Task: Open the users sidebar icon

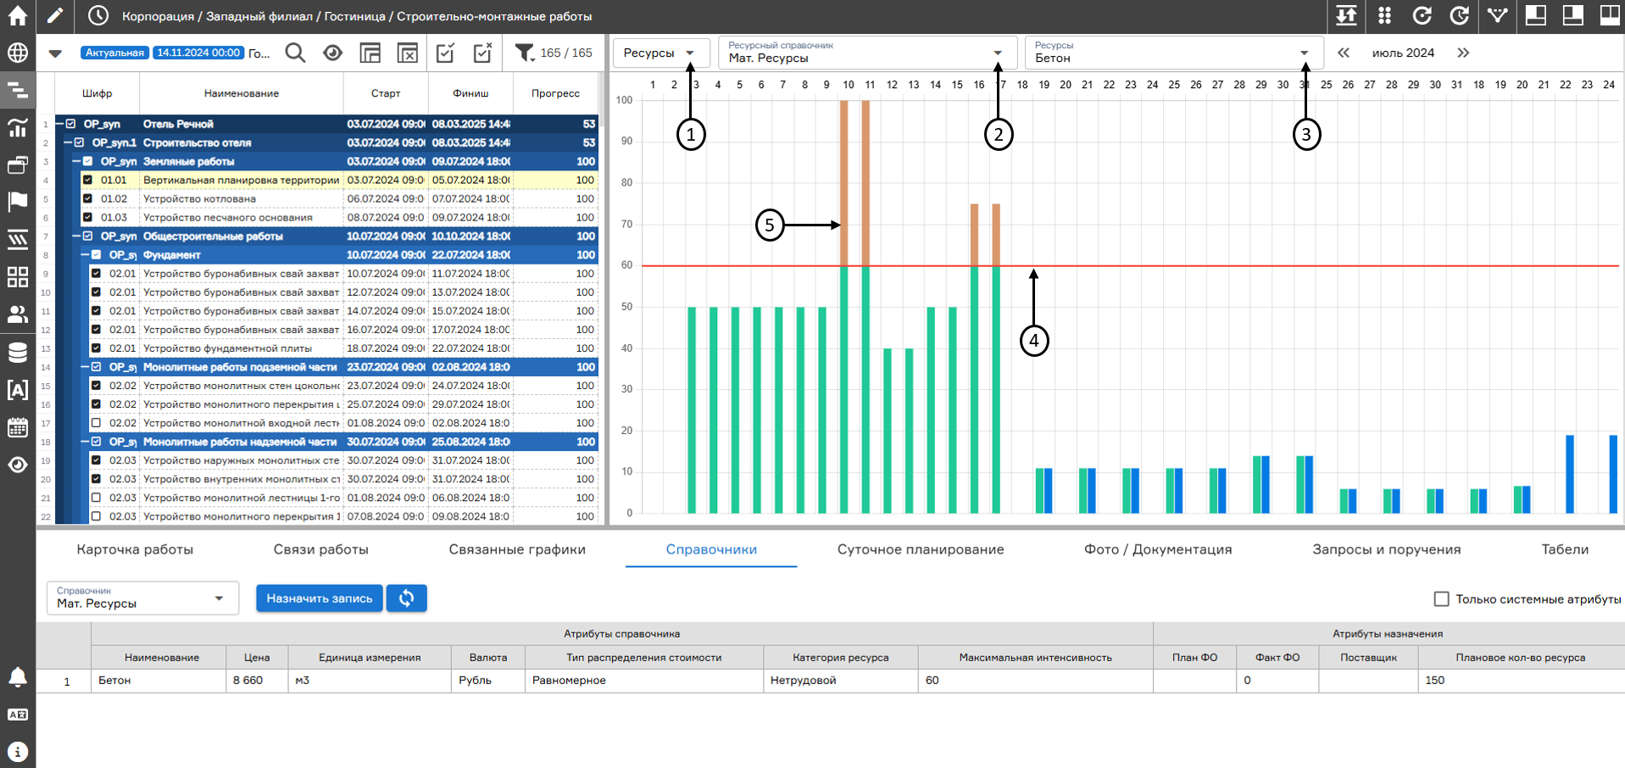Action: pyautogui.click(x=17, y=314)
